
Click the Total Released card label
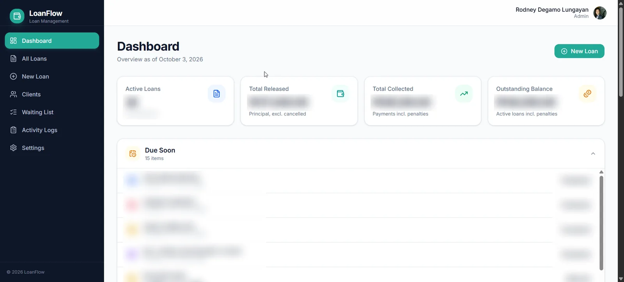269,89
